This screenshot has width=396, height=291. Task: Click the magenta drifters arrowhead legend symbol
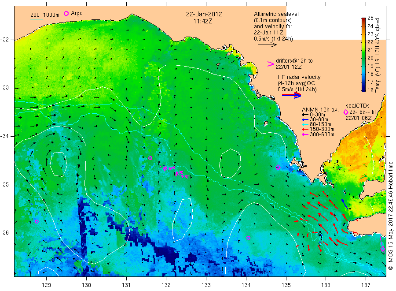pyautogui.click(x=271, y=64)
